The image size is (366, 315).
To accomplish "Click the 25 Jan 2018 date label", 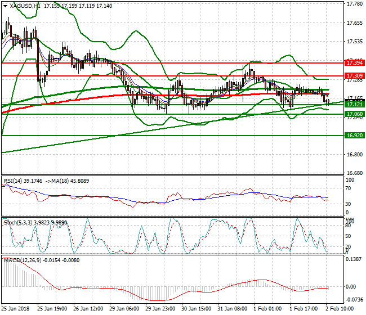I will click(15, 309).
